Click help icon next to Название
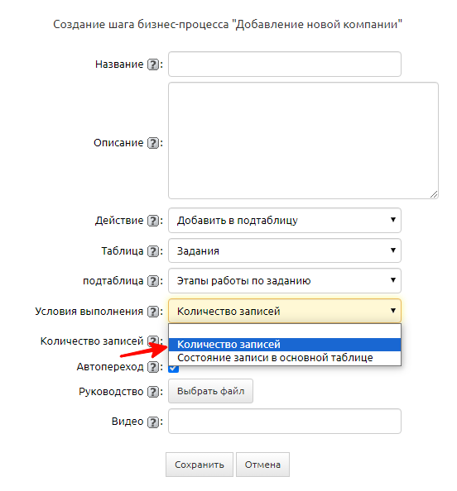This screenshot has height=491, width=457. tap(153, 64)
